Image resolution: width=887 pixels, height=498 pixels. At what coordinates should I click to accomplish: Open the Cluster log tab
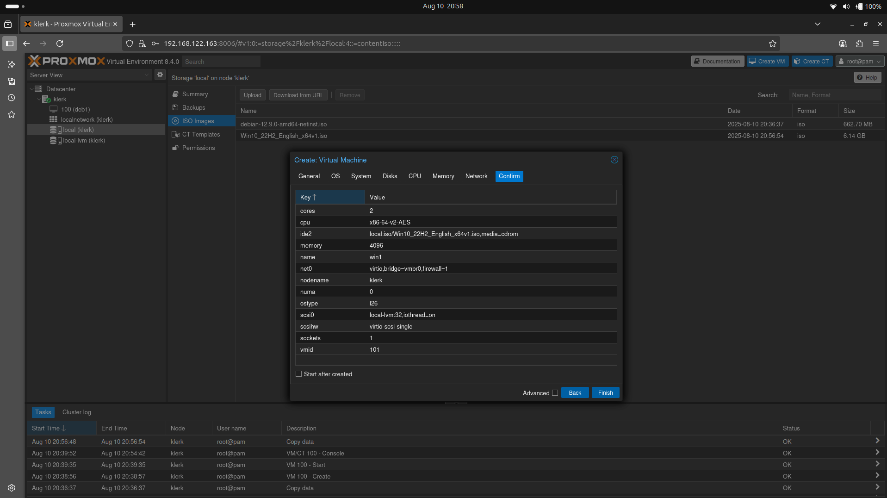click(76, 412)
